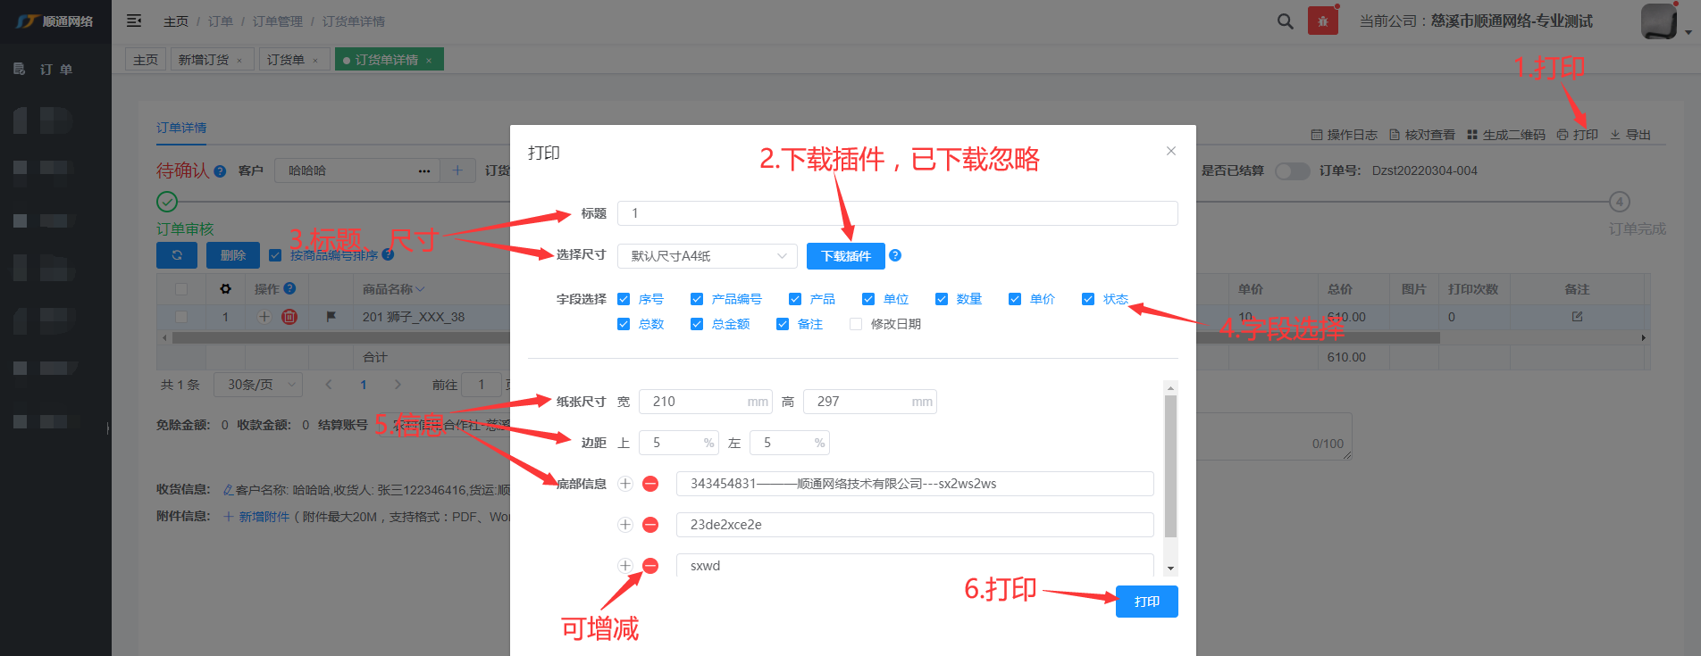Open the 选择尺寸 paper size dropdown
The width and height of the screenshot is (1701, 656).
tap(707, 256)
